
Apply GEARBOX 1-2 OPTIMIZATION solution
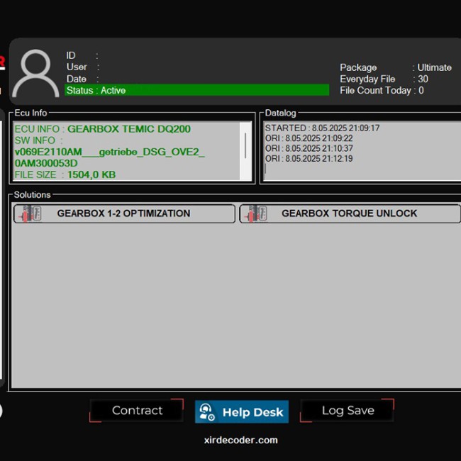click(x=124, y=213)
